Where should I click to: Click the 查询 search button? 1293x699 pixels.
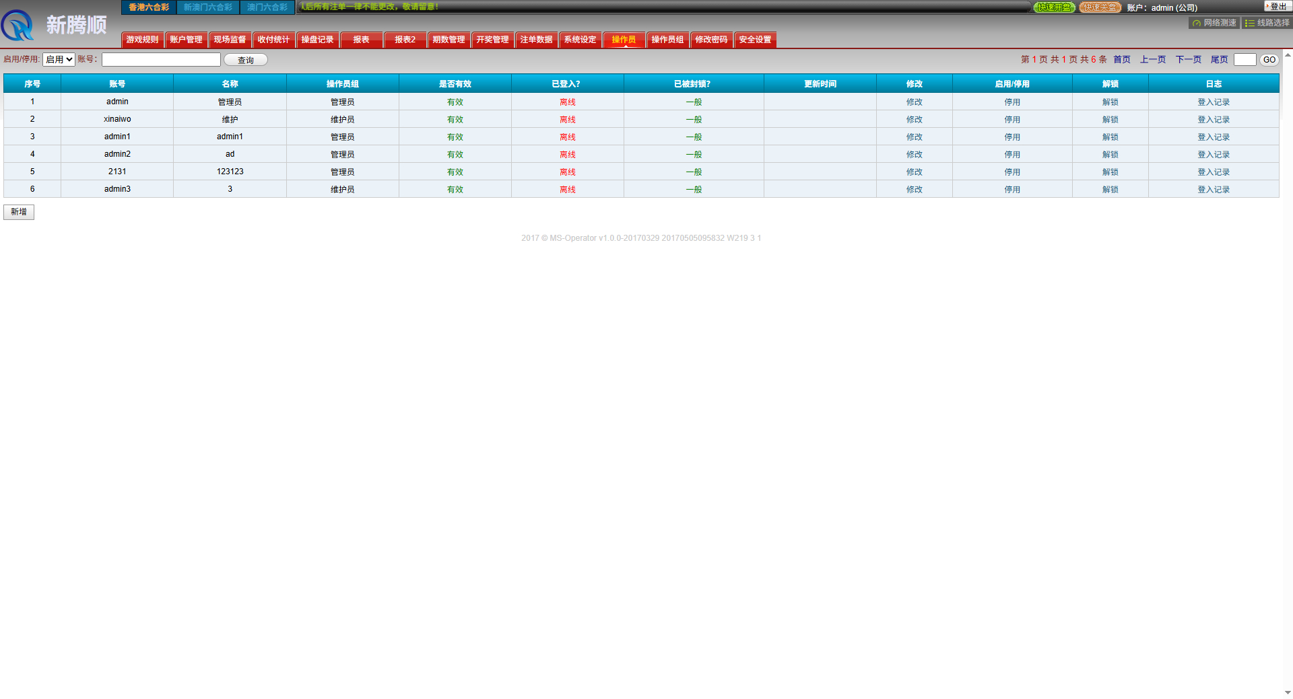[246, 60]
